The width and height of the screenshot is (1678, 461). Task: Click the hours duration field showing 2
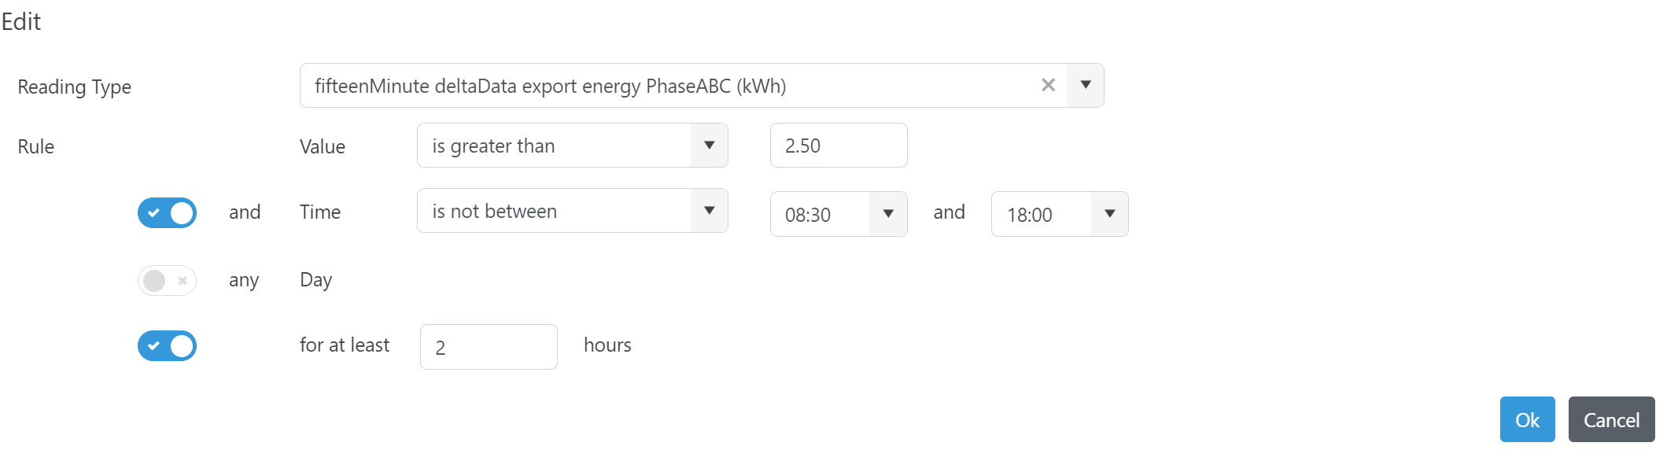[489, 347]
